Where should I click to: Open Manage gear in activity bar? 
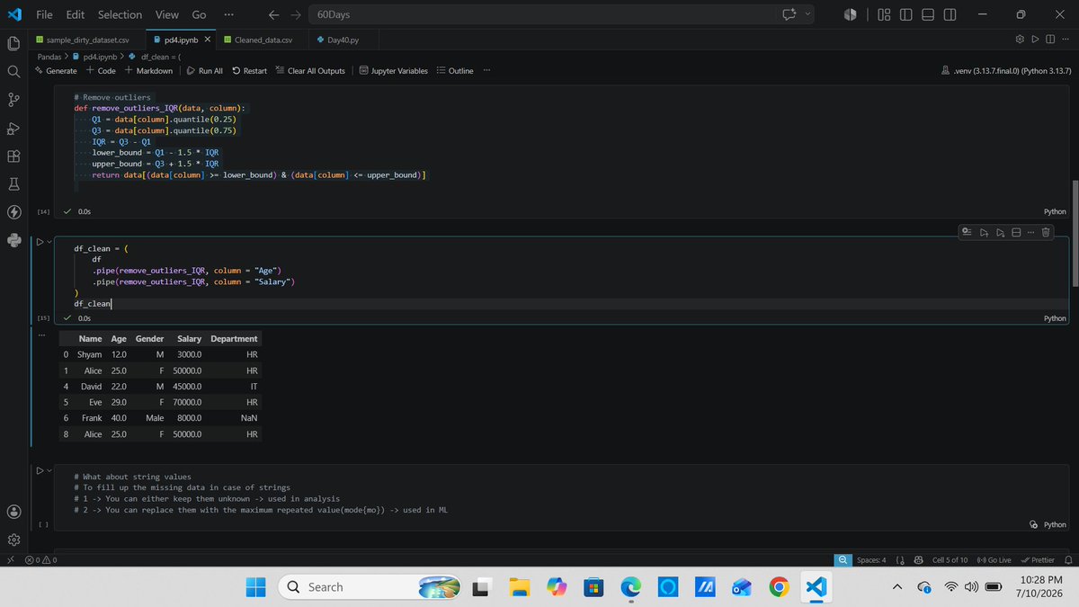click(13, 540)
